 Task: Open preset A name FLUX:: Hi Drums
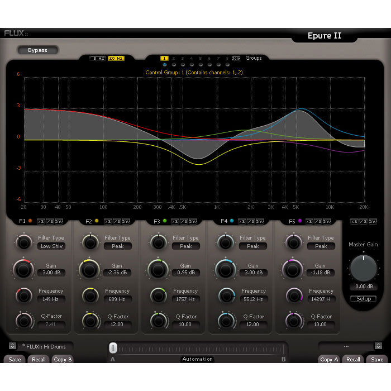pos(45,346)
